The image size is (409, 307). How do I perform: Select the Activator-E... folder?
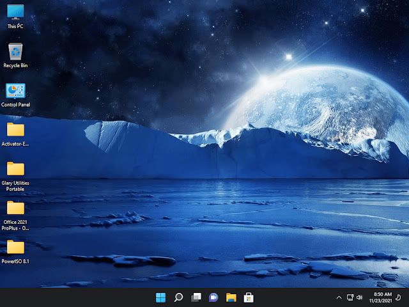point(15,134)
